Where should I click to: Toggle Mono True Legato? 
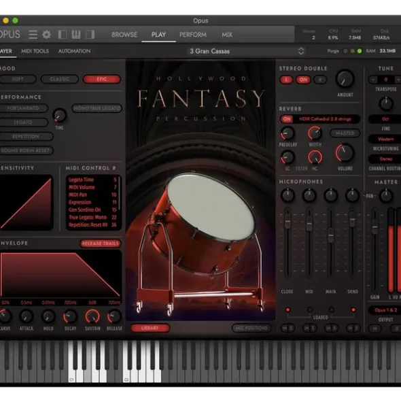tap(97, 108)
